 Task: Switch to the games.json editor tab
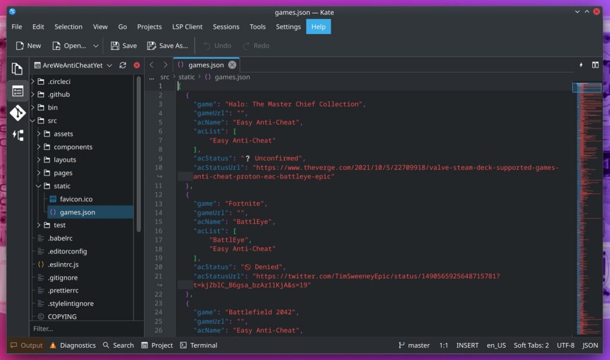tap(206, 64)
